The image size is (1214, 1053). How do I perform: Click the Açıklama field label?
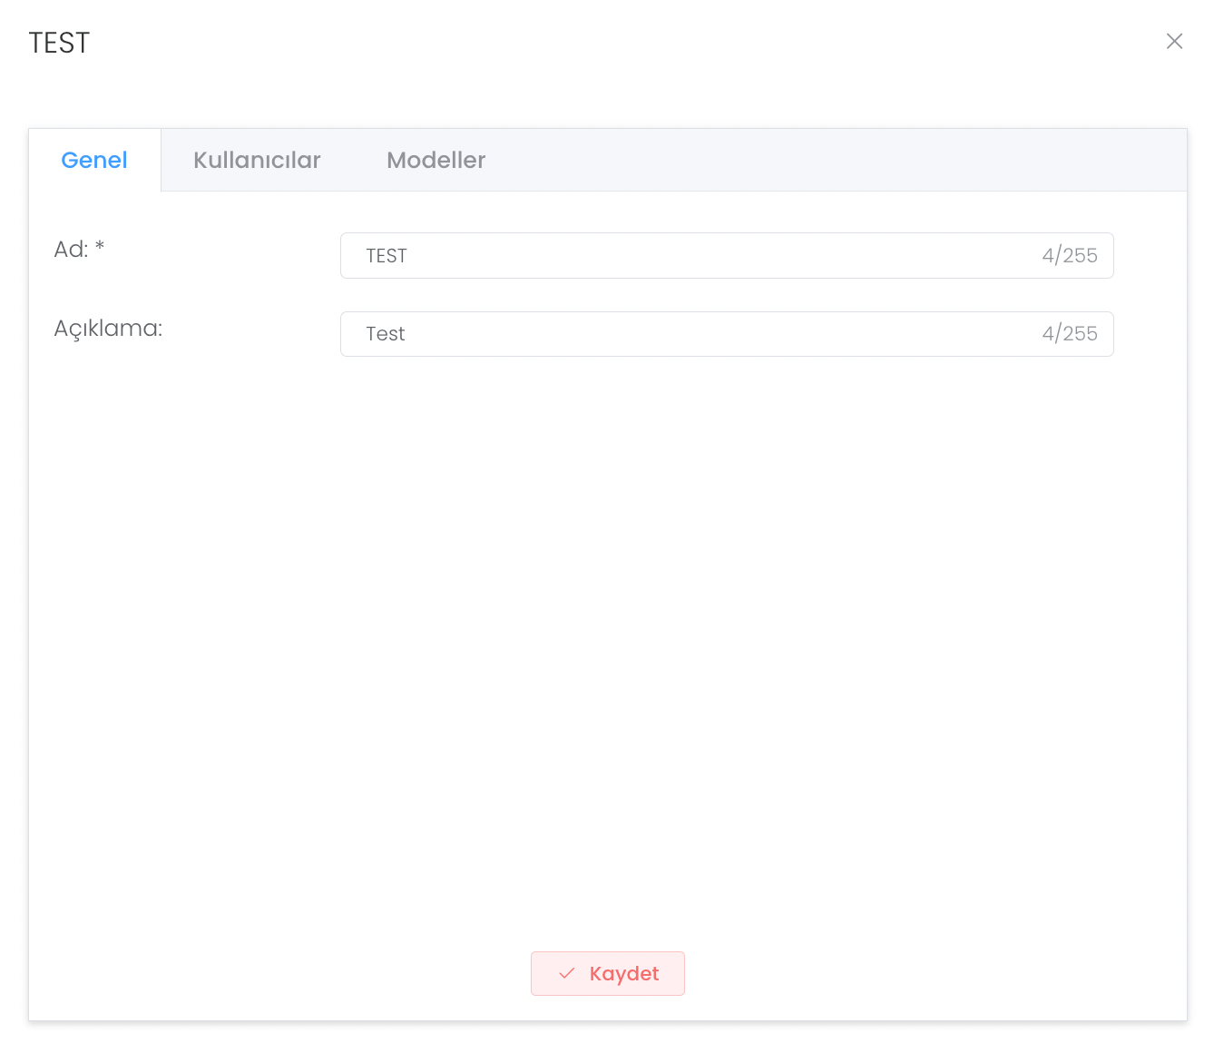pyautogui.click(x=108, y=329)
